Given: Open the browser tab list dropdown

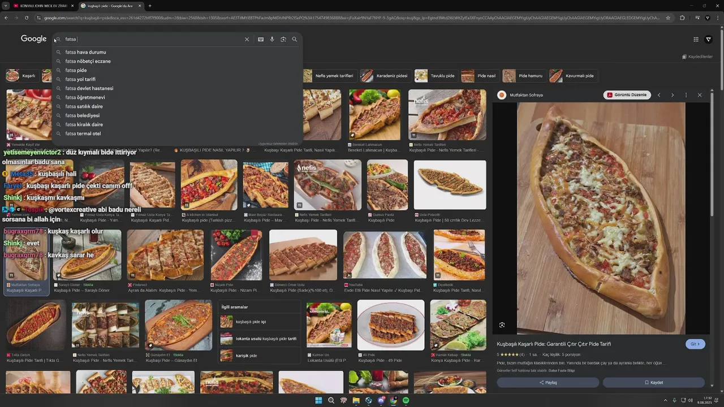Looking at the screenshot, I should tap(6, 6).
